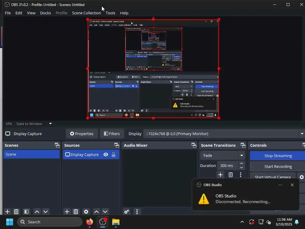Image resolution: width=305 pixels, height=229 pixels.
Task: Open the Tools menu
Action: point(111,13)
